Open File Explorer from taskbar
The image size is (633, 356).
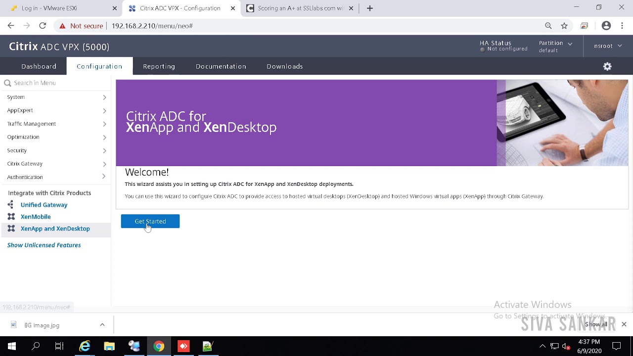click(x=109, y=346)
